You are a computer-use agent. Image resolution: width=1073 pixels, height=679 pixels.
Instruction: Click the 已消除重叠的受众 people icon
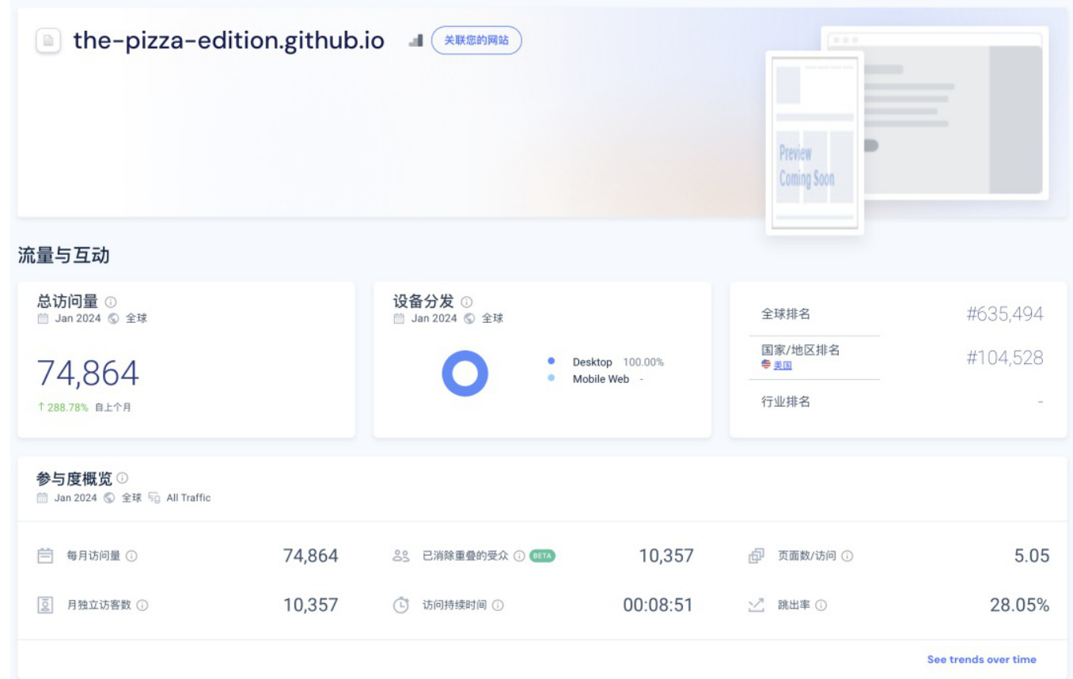(400, 556)
